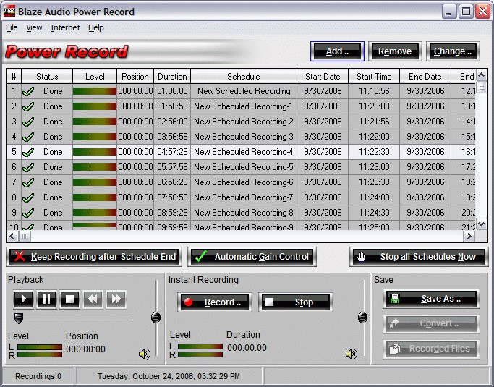Click the Start Time column header
494x387 pixels.
pos(374,76)
